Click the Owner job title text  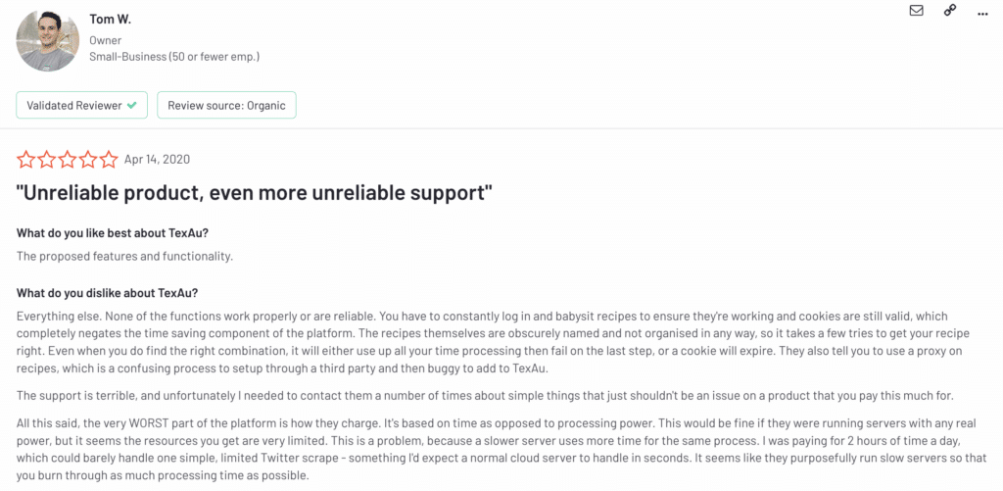[106, 40]
